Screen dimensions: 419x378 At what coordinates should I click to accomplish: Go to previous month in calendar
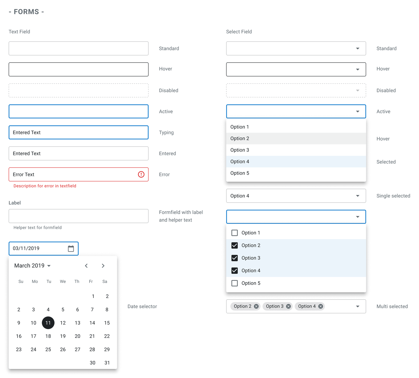(x=86, y=266)
